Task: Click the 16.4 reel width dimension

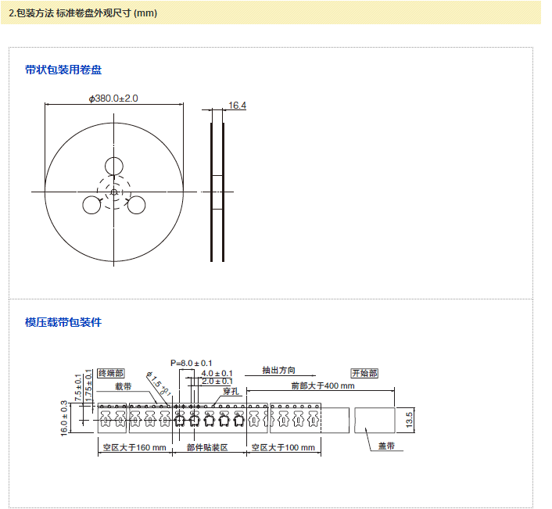Action: pyautogui.click(x=238, y=106)
